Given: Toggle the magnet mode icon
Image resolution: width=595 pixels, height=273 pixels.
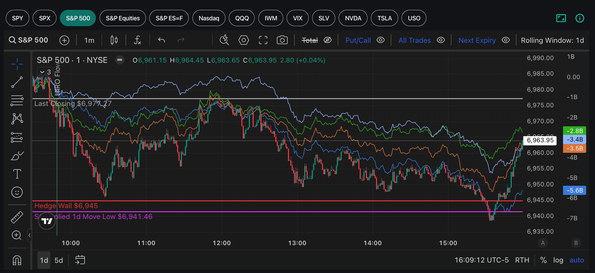Looking at the screenshot, I should coord(17,260).
